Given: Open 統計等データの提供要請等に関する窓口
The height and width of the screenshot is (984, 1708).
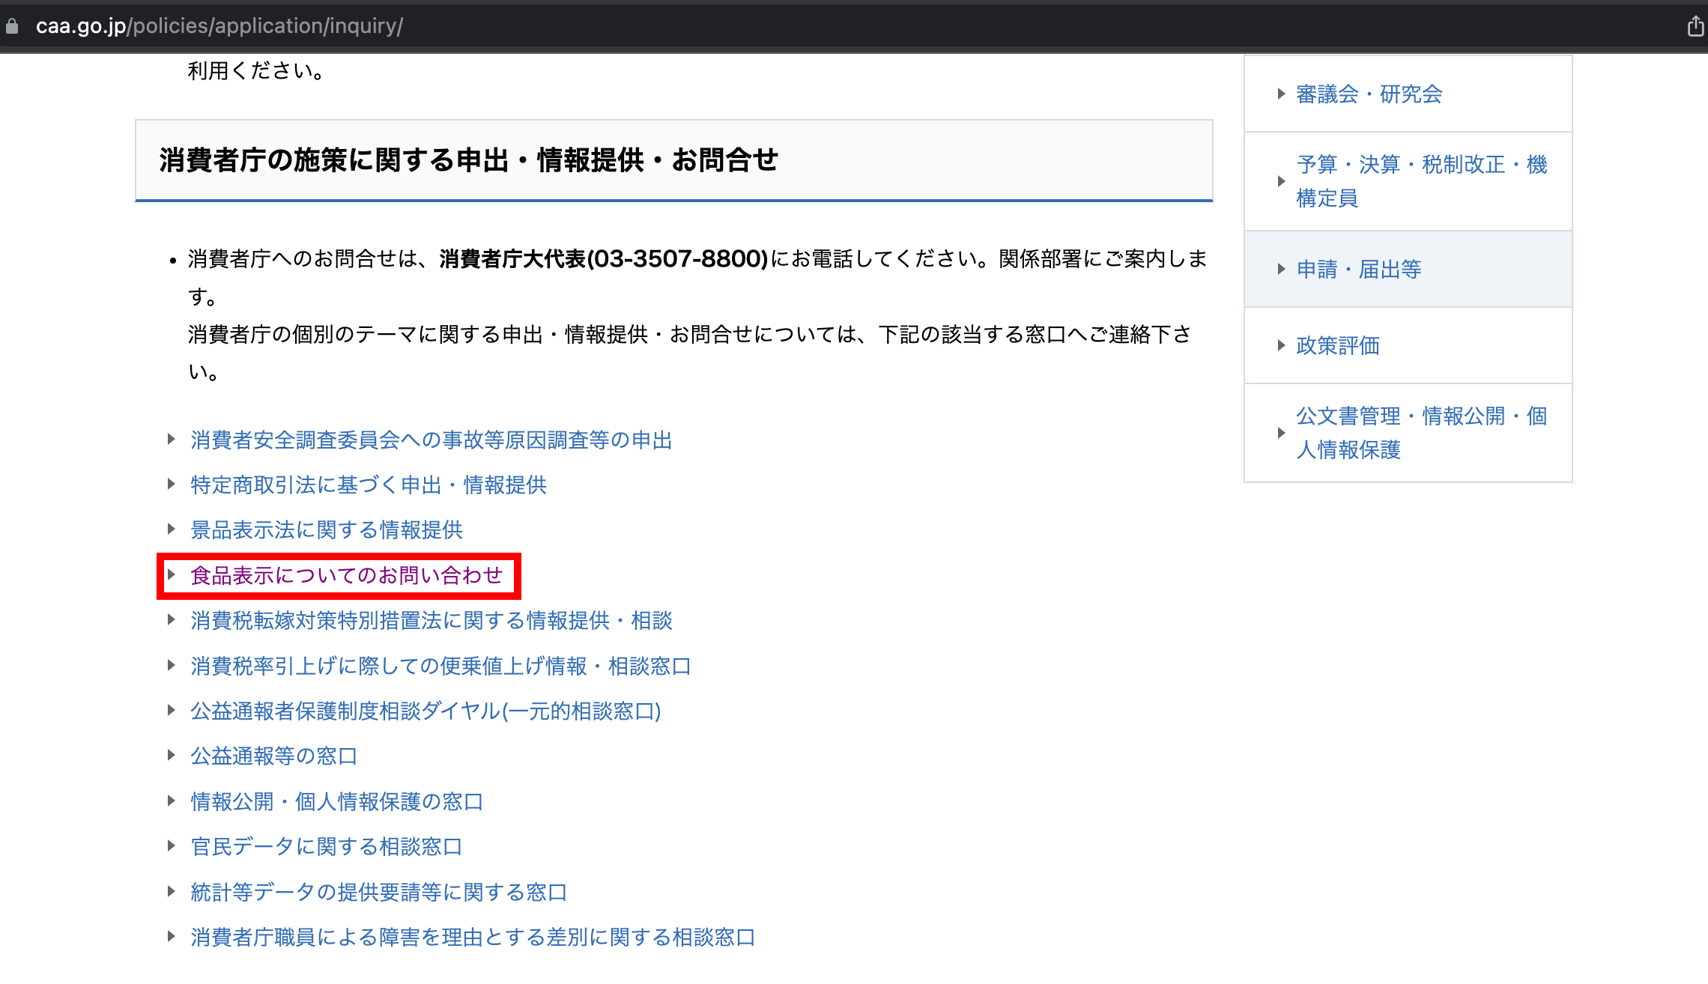Looking at the screenshot, I should tap(378, 891).
